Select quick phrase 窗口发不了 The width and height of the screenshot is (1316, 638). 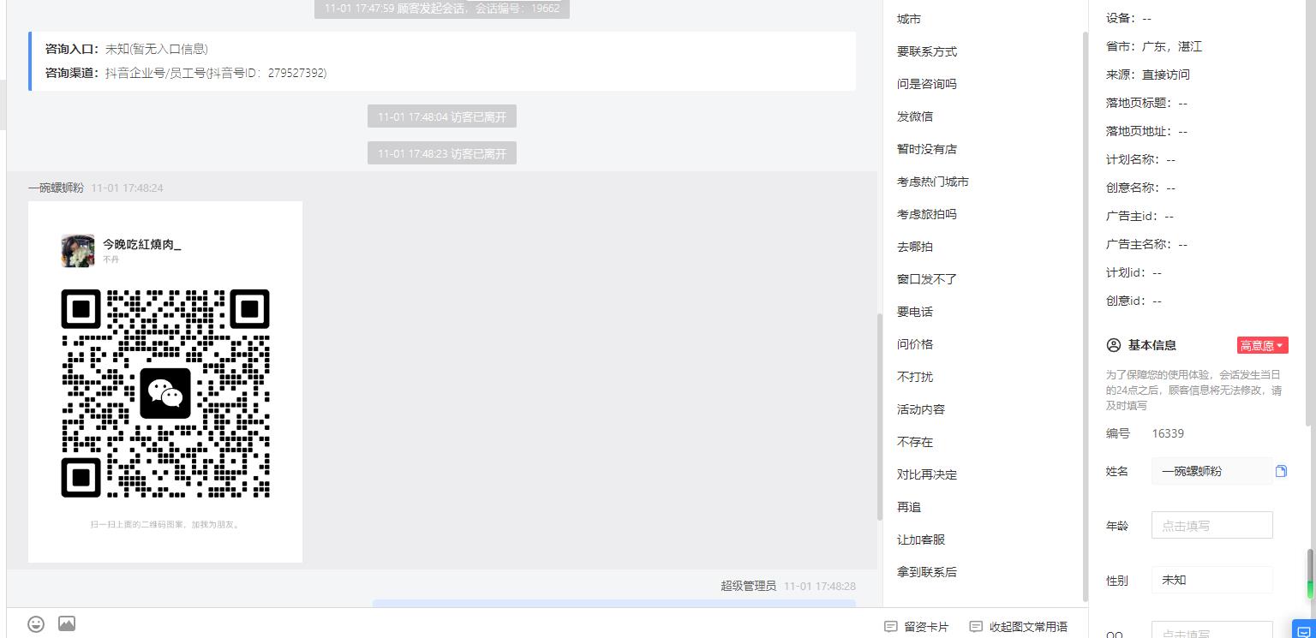click(x=927, y=279)
